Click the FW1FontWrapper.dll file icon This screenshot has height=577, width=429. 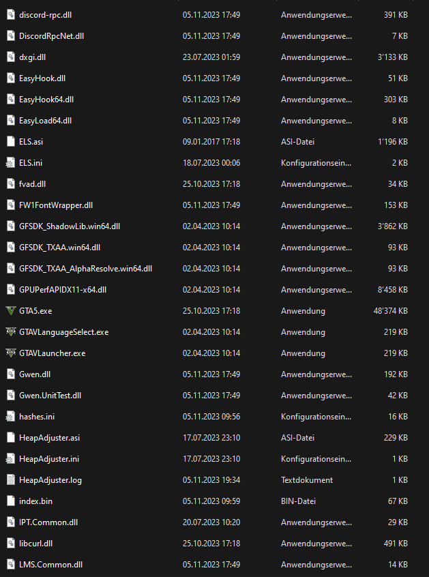coord(11,205)
